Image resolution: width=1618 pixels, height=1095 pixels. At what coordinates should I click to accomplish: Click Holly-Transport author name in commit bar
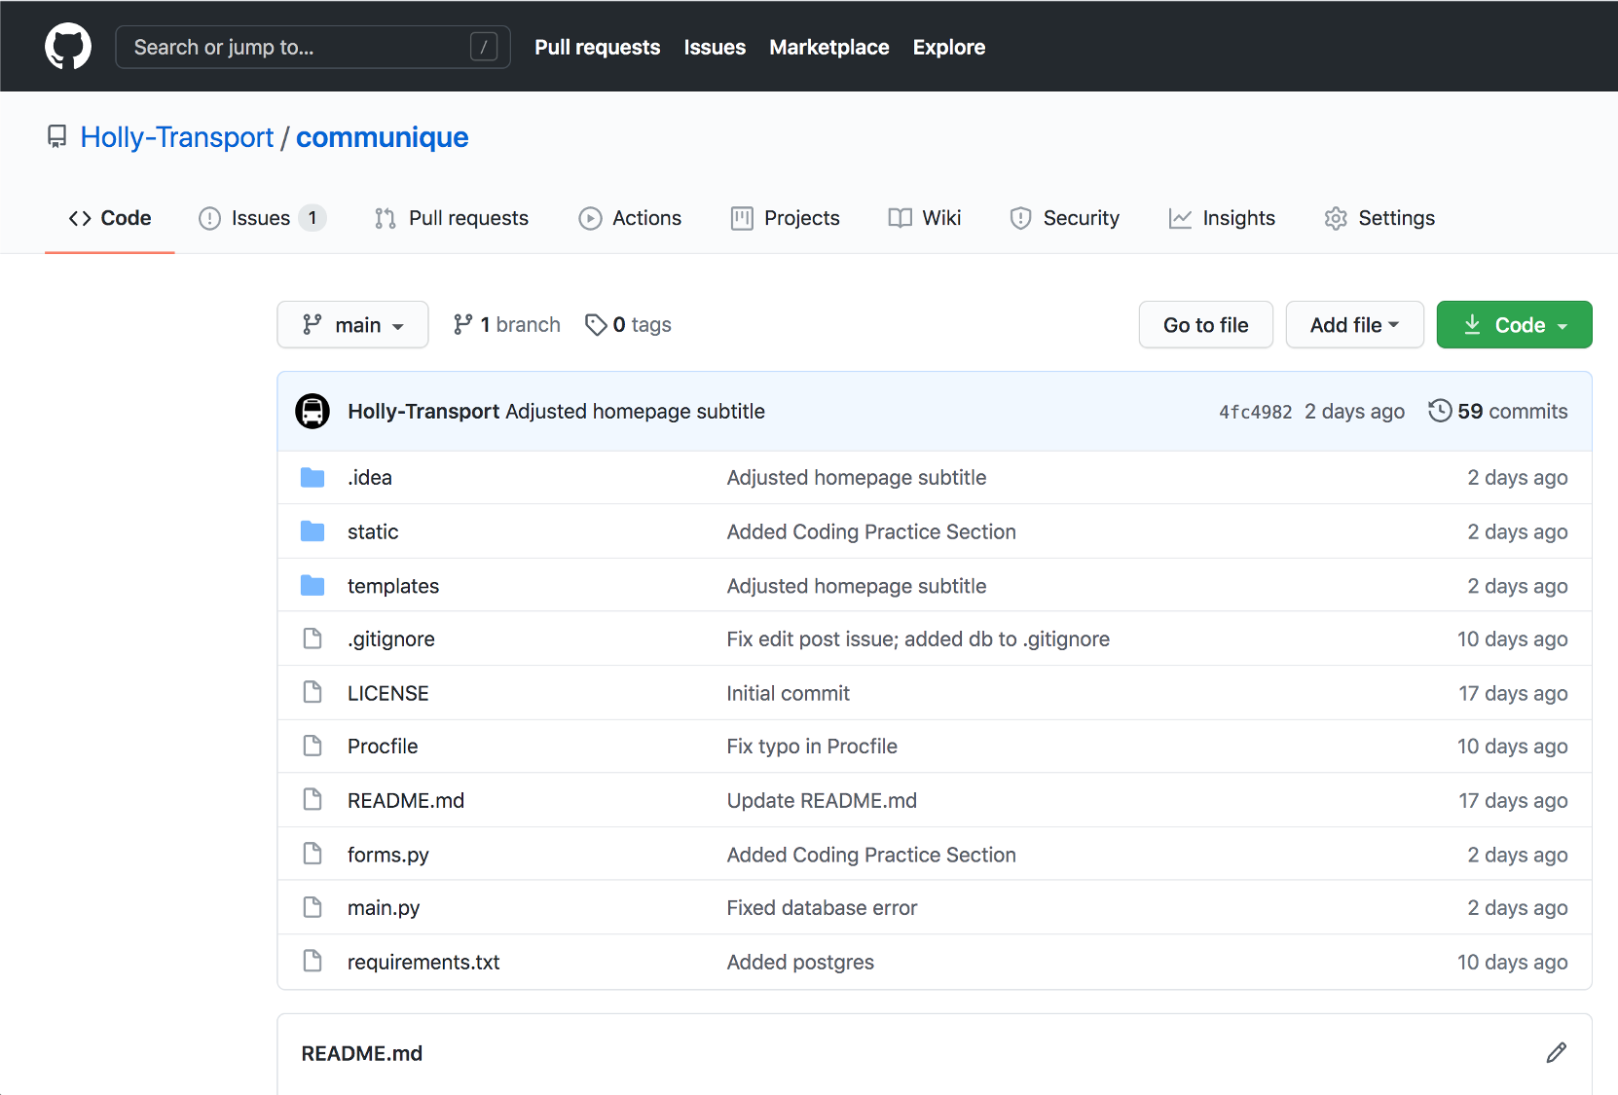[423, 411]
